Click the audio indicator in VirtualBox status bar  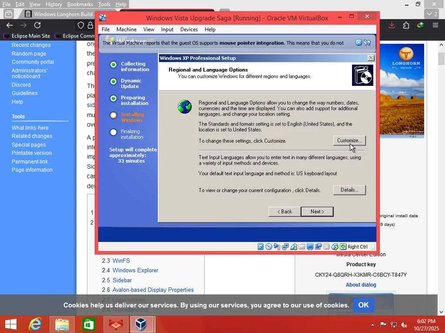tap(277, 247)
